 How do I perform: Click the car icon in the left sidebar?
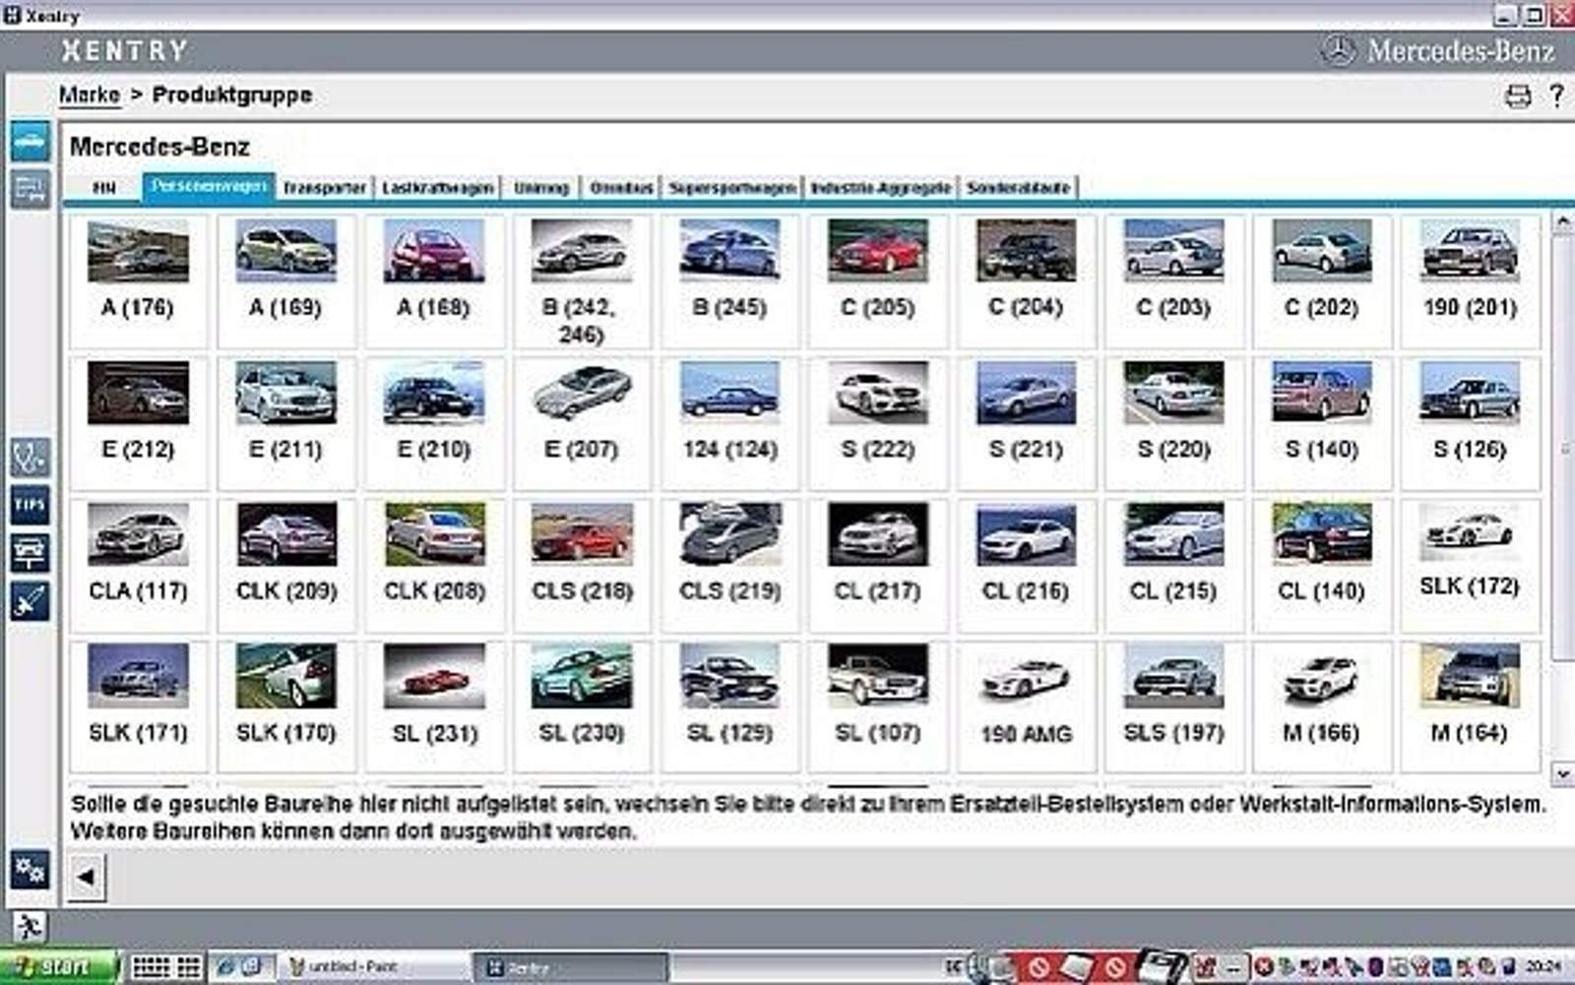coord(30,142)
